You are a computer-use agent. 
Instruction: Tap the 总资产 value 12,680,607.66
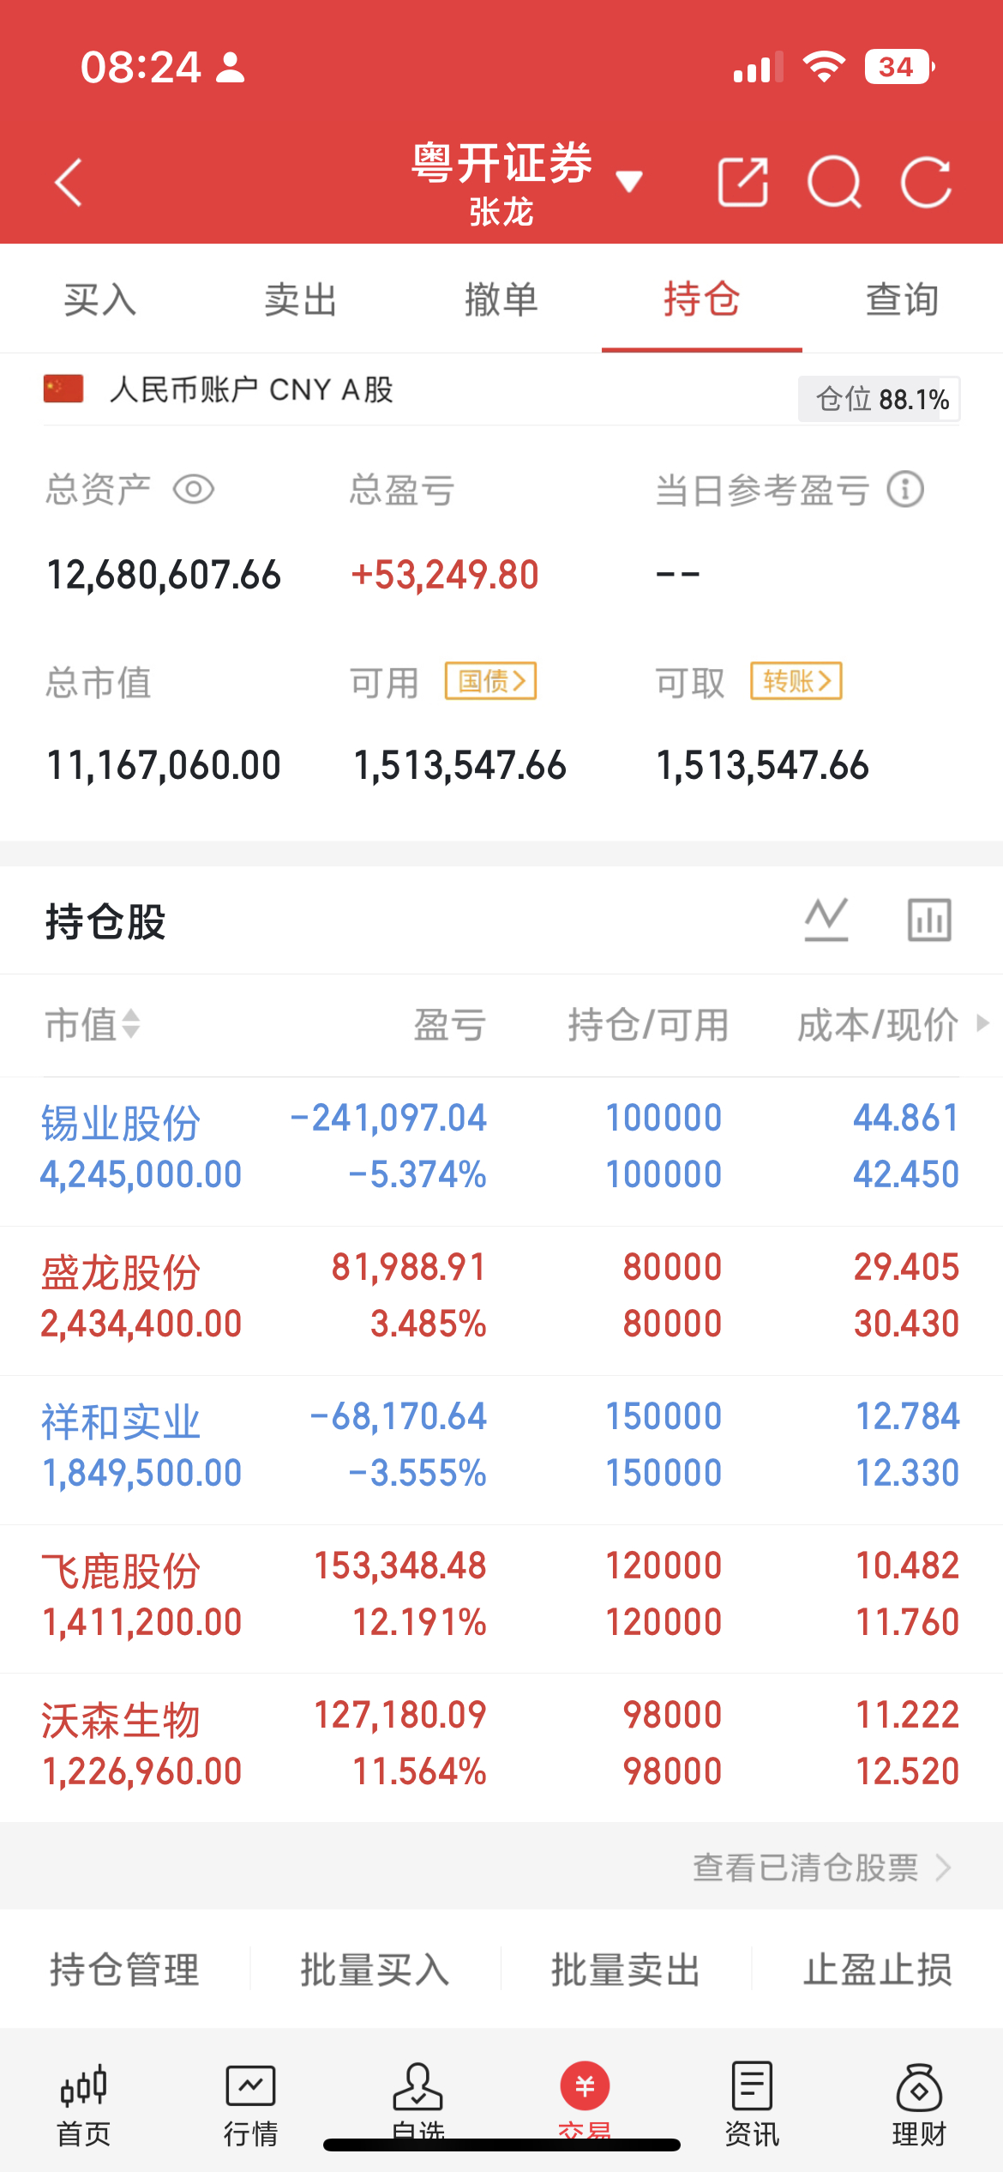coord(164,574)
